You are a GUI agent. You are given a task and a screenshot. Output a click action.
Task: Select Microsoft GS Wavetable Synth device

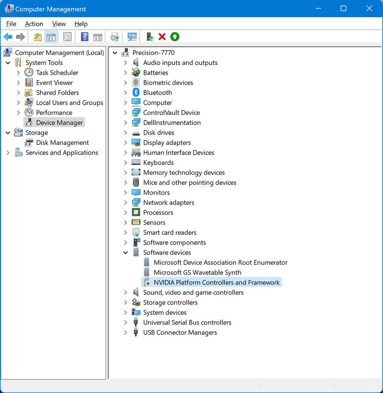click(x=197, y=273)
